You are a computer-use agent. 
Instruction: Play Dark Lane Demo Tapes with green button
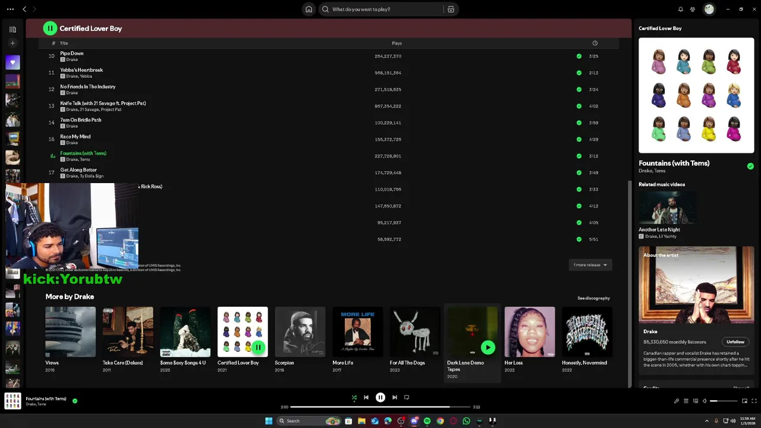tap(488, 347)
